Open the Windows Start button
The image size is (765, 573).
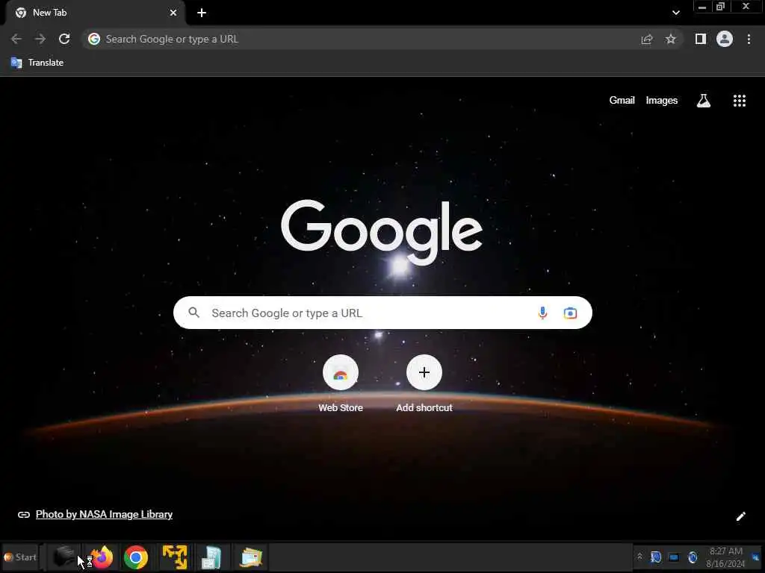[20, 557]
